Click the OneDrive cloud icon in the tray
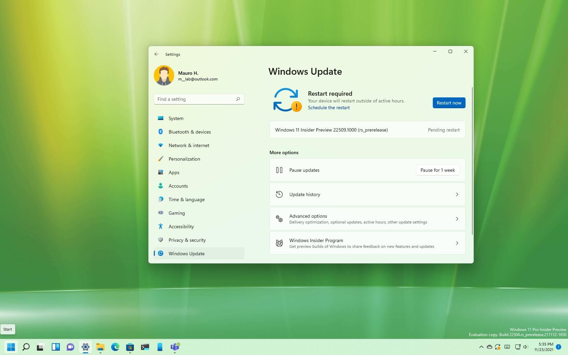 point(489,347)
